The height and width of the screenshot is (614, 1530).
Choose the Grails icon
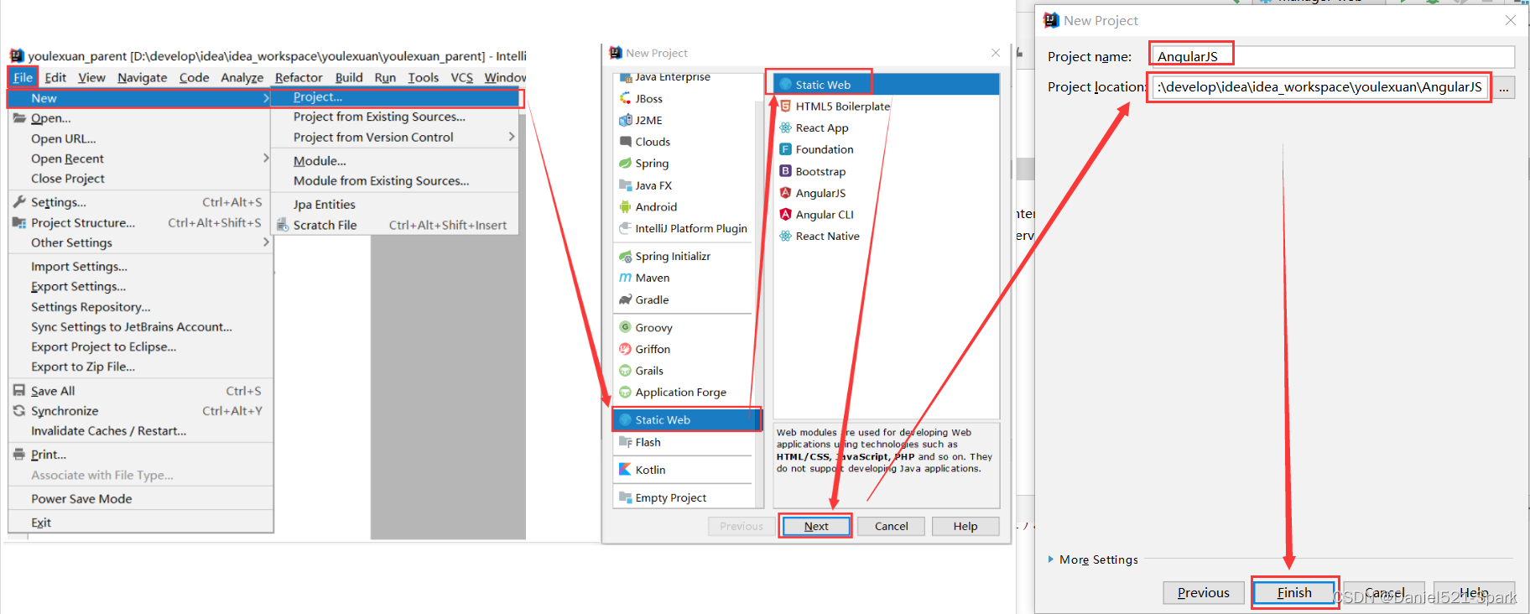[625, 371]
